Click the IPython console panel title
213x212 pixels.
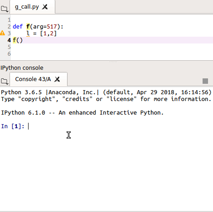pos(22,68)
